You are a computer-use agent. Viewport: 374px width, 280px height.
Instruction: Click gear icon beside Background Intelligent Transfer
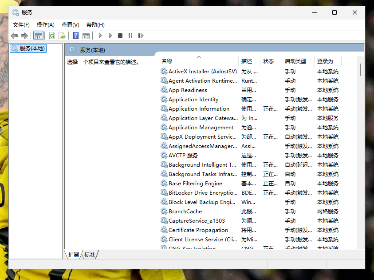coord(164,164)
